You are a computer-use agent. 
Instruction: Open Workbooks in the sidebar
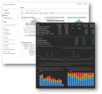(7, 13)
